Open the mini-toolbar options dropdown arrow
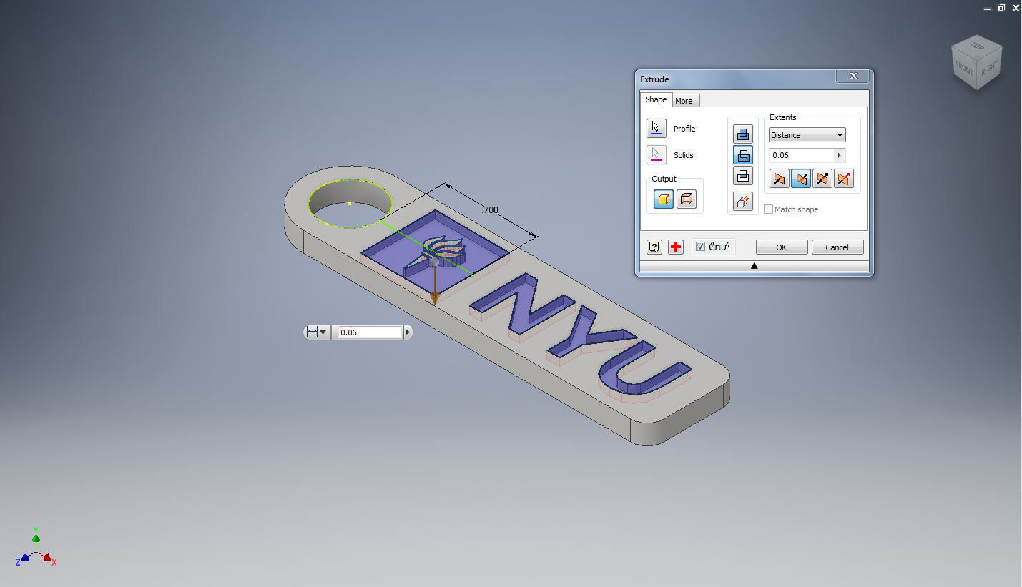Image resolution: width=1022 pixels, height=587 pixels. (324, 332)
